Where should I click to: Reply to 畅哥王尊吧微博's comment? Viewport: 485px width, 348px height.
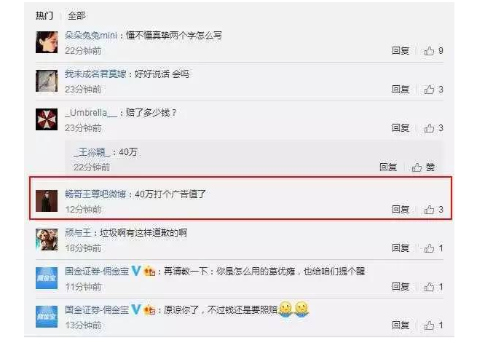point(401,210)
